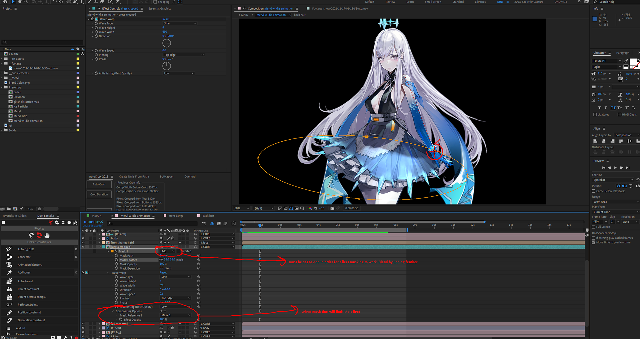640x339 pixels.
Task: Select the Ellipse shape tool
Action: (x=69, y=2)
